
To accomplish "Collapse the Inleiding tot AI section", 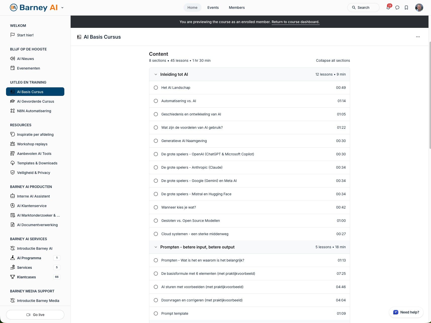I will click(x=156, y=74).
